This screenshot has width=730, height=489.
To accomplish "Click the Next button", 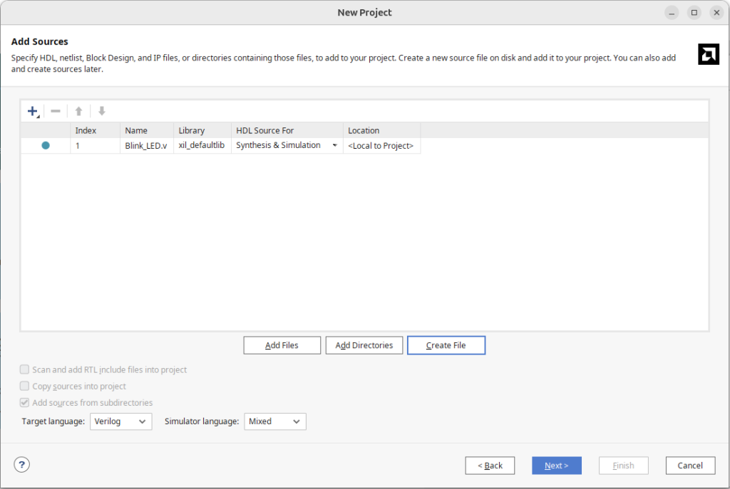I will coord(556,466).
